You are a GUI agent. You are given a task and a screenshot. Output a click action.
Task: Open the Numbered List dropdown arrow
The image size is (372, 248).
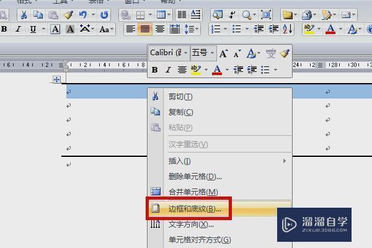pyautogui.click(x=226, y=29)
